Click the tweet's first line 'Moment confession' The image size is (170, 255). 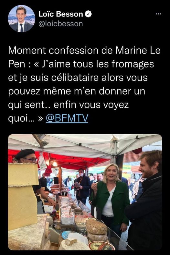[53, 50]
